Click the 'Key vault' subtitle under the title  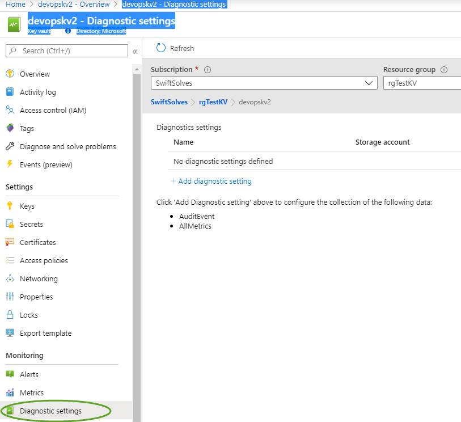(x=39, y=31)
